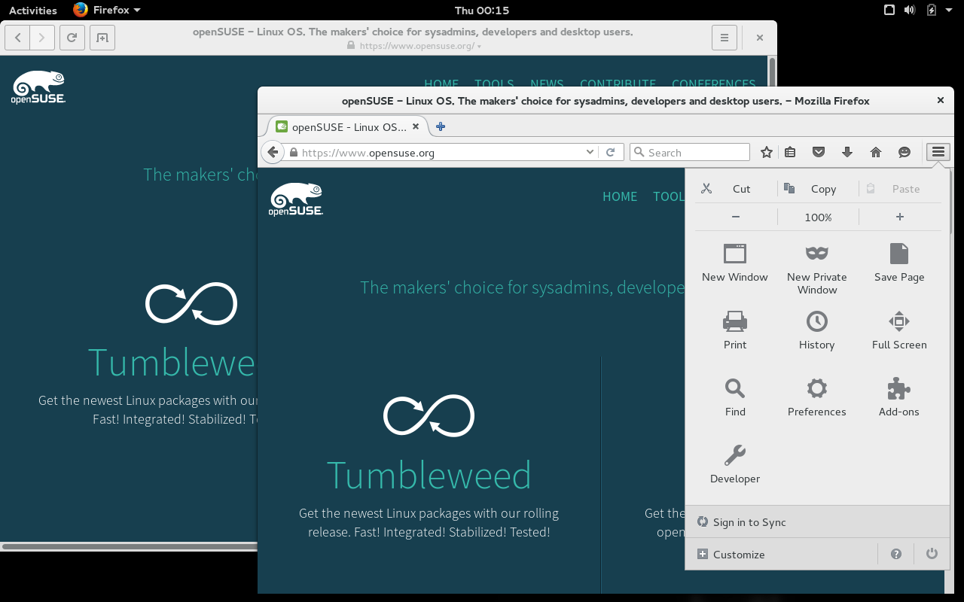Image resolution: width=964 pixels, height=602 pixels.
Task: Click the Customize button
Action: point(738,555)
